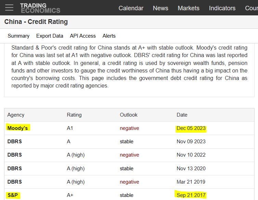Open the API Access tab
This screenshot has height=200, width=258.
coord(83,36)
